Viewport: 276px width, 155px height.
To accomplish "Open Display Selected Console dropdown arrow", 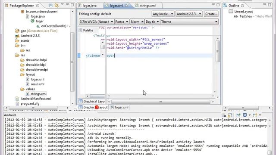I will click(250, 115).
